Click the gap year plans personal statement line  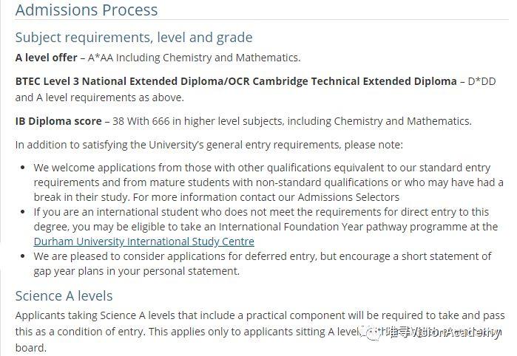click(137, 271)
